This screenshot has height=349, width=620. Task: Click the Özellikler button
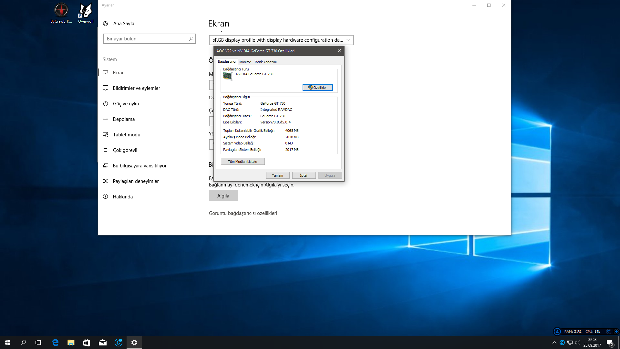click(318, 88)
